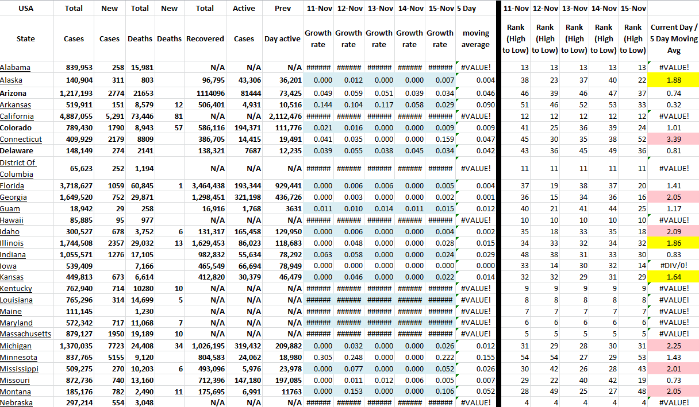Click the Arkansas hyperlink

14,104
